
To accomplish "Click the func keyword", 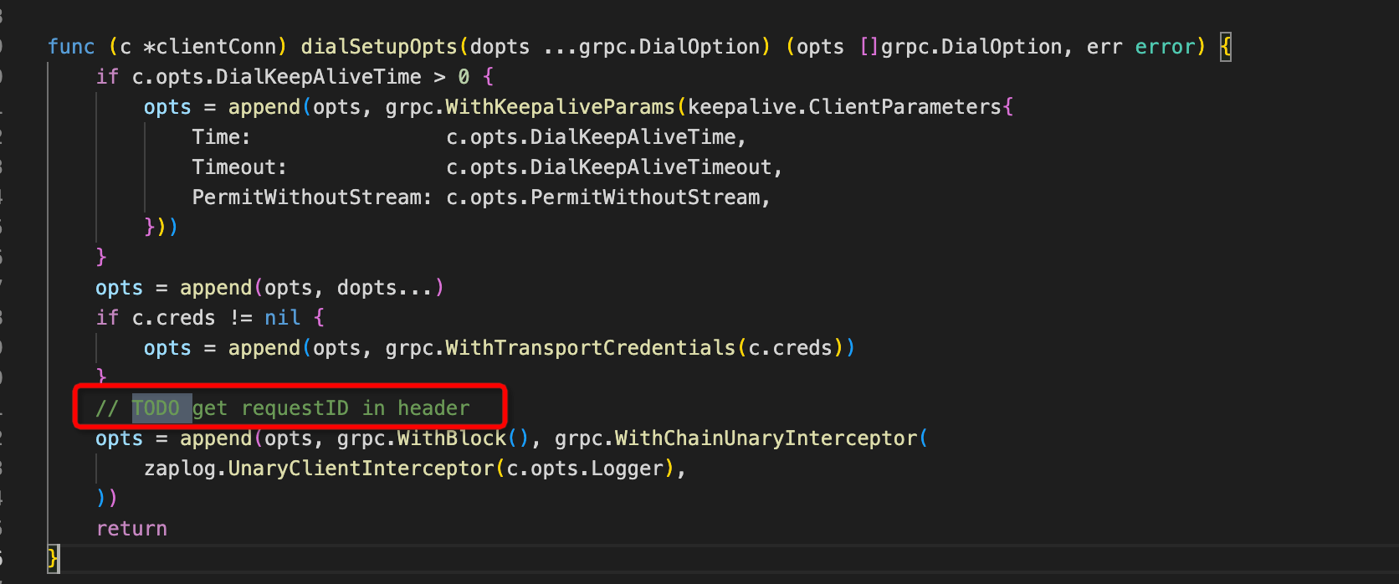I will point(71,47).
